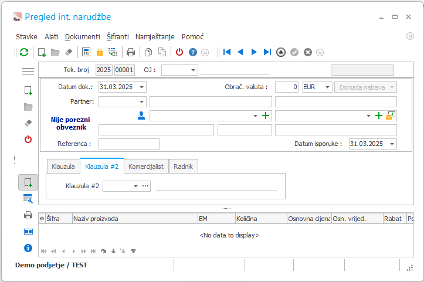The height and width of the screenshot is (282, 424).
Task: Jump to the last record
Action: click(x=267, y=52)
